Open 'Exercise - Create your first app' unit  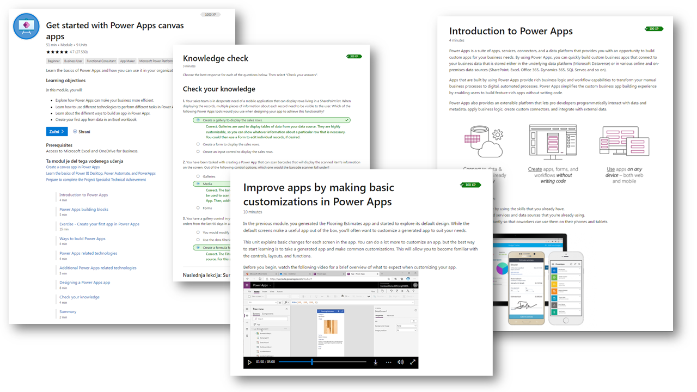click(x=99, y=224)
